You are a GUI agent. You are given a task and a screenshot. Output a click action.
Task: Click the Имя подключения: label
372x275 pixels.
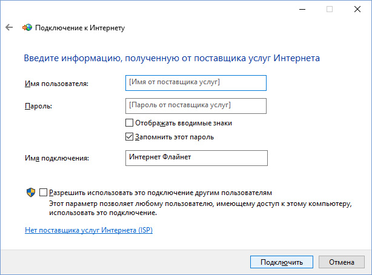tap(57, 158)
